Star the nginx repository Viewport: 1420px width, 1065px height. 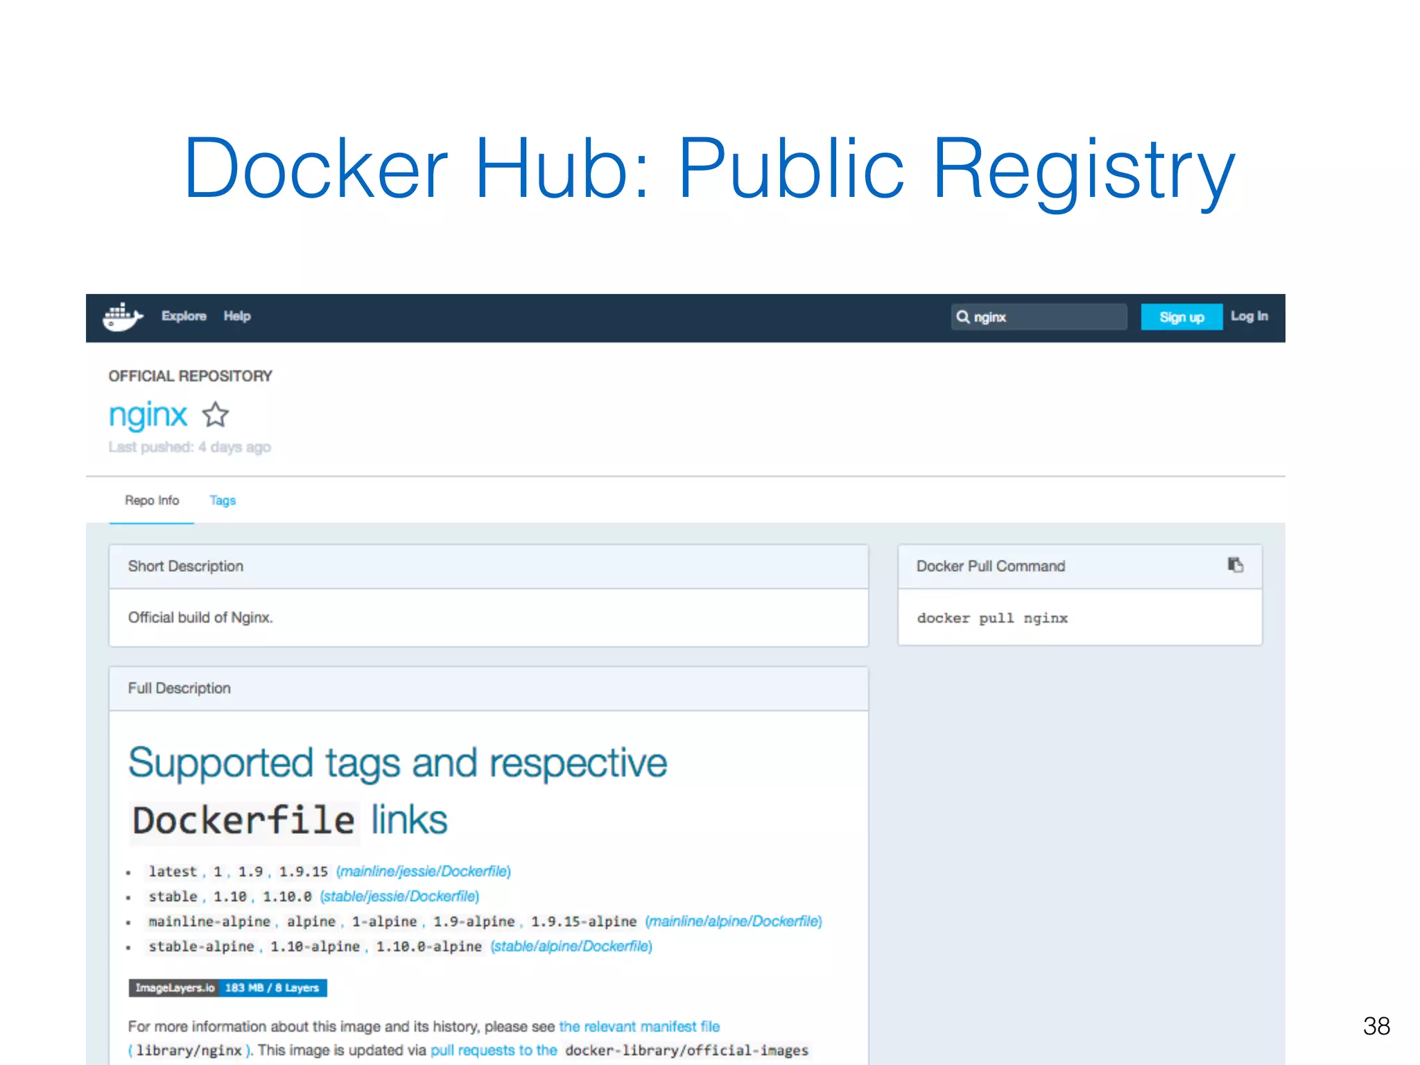216,415
